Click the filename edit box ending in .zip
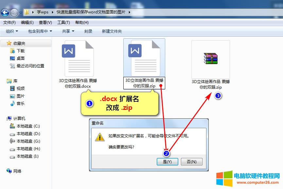Image resolution: width=283 pixels, height=189 pixels. pos(144,83)
